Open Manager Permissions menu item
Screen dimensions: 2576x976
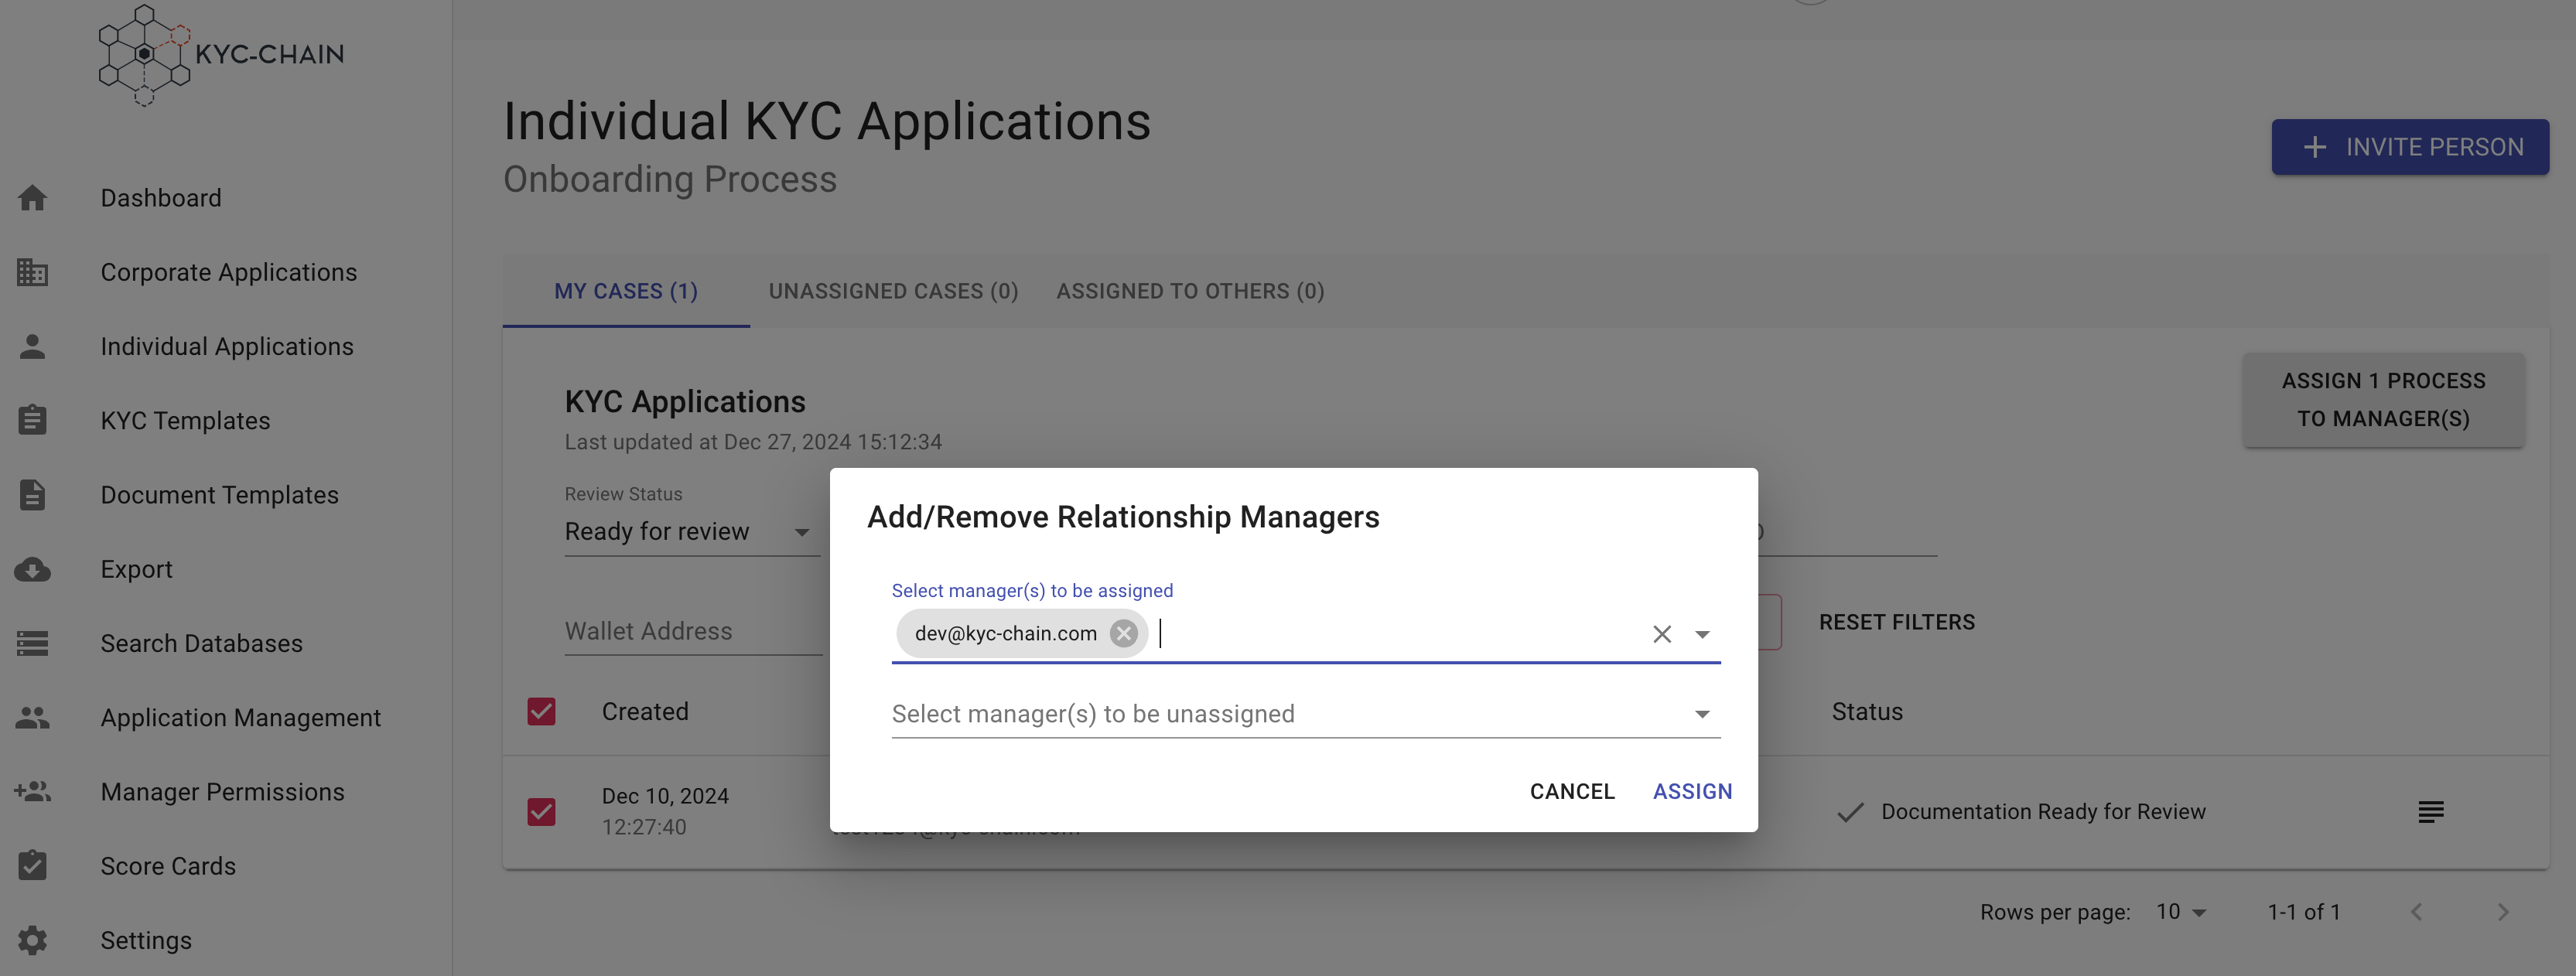tap(223, 792)
